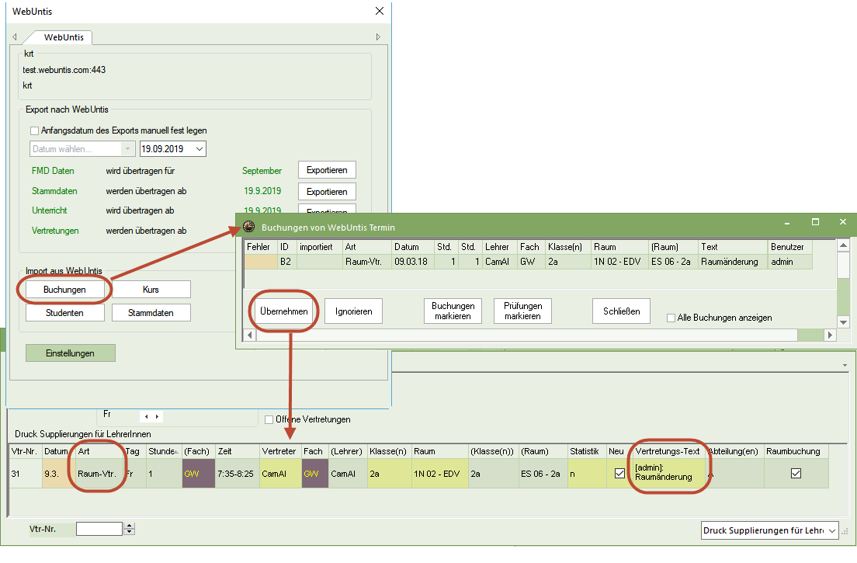
Task: Click the 9.3. Datum cell in row 31
Action: pyautogui.click(x=58, y=474)
